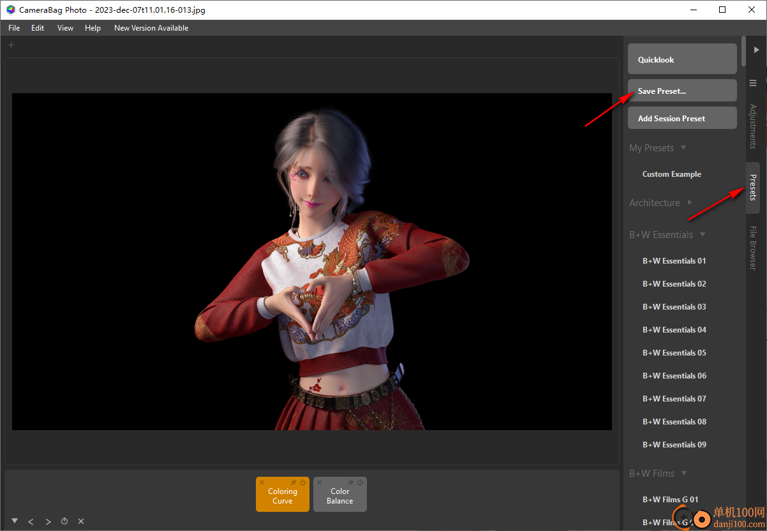Apply the Custom Example preset

coord(672,174)
